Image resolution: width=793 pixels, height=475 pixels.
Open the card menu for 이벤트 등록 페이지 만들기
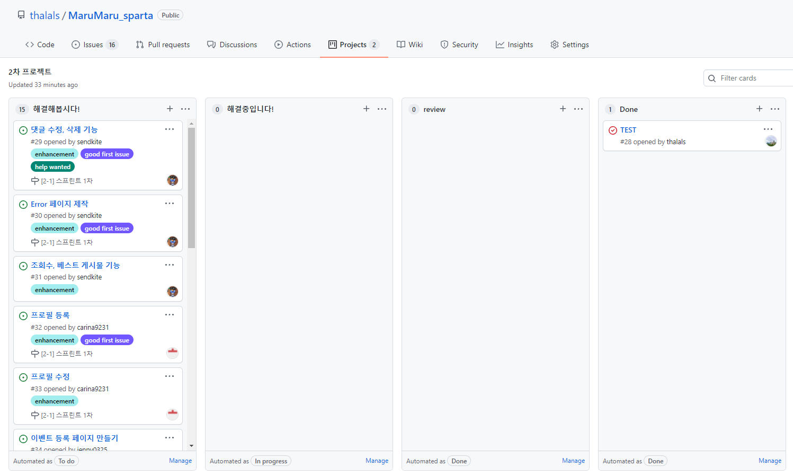pos(170,437)
